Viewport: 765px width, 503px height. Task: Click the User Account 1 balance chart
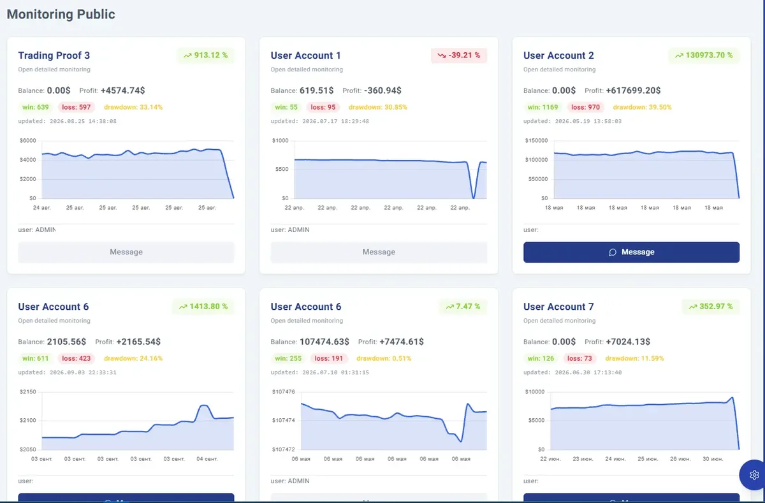(x=379, y=174)
